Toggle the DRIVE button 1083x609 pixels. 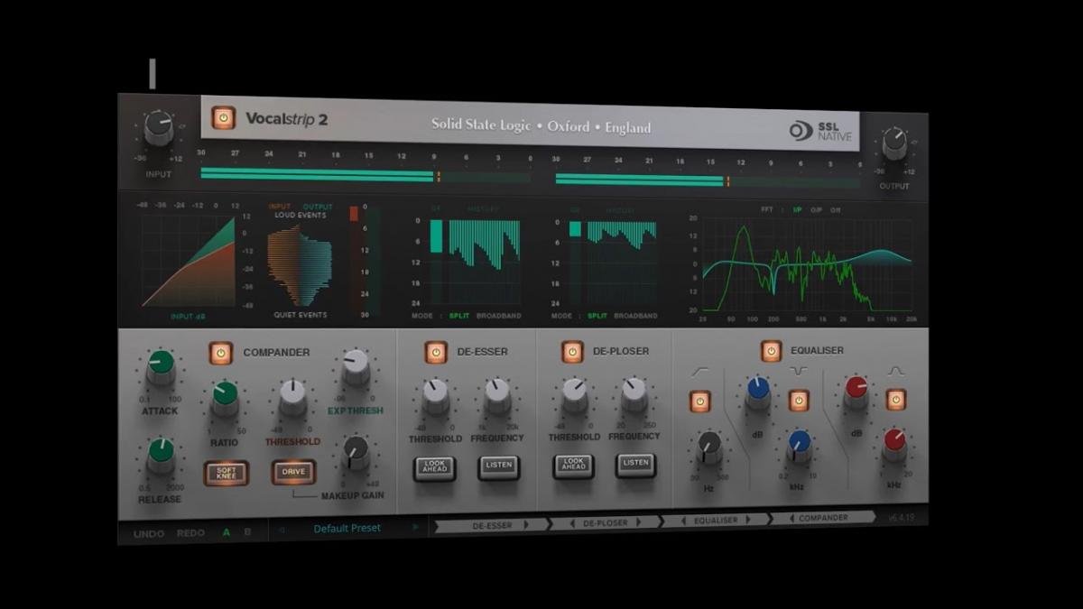pos(293,472)
